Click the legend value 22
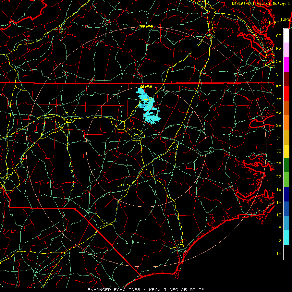The width and height of the screenshot is (292, 292). pos(279,176)
